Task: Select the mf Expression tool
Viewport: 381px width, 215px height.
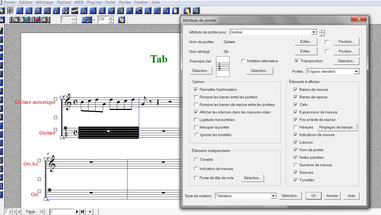Action: point(111,11)
